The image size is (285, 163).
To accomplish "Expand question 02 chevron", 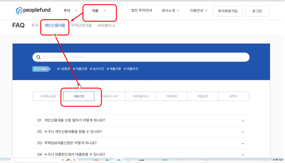I will pos(243,132).
